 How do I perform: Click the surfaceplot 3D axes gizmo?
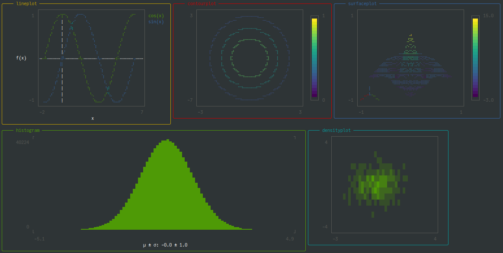click(x=369, y=94)
